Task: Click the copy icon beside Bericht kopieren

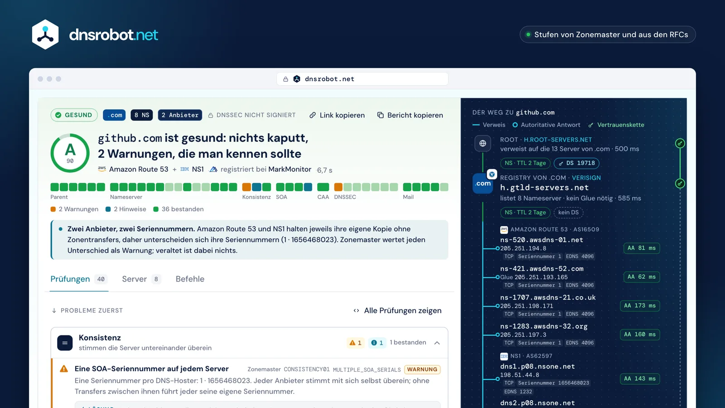Action: pyautogui.click(x=381, y=115)
